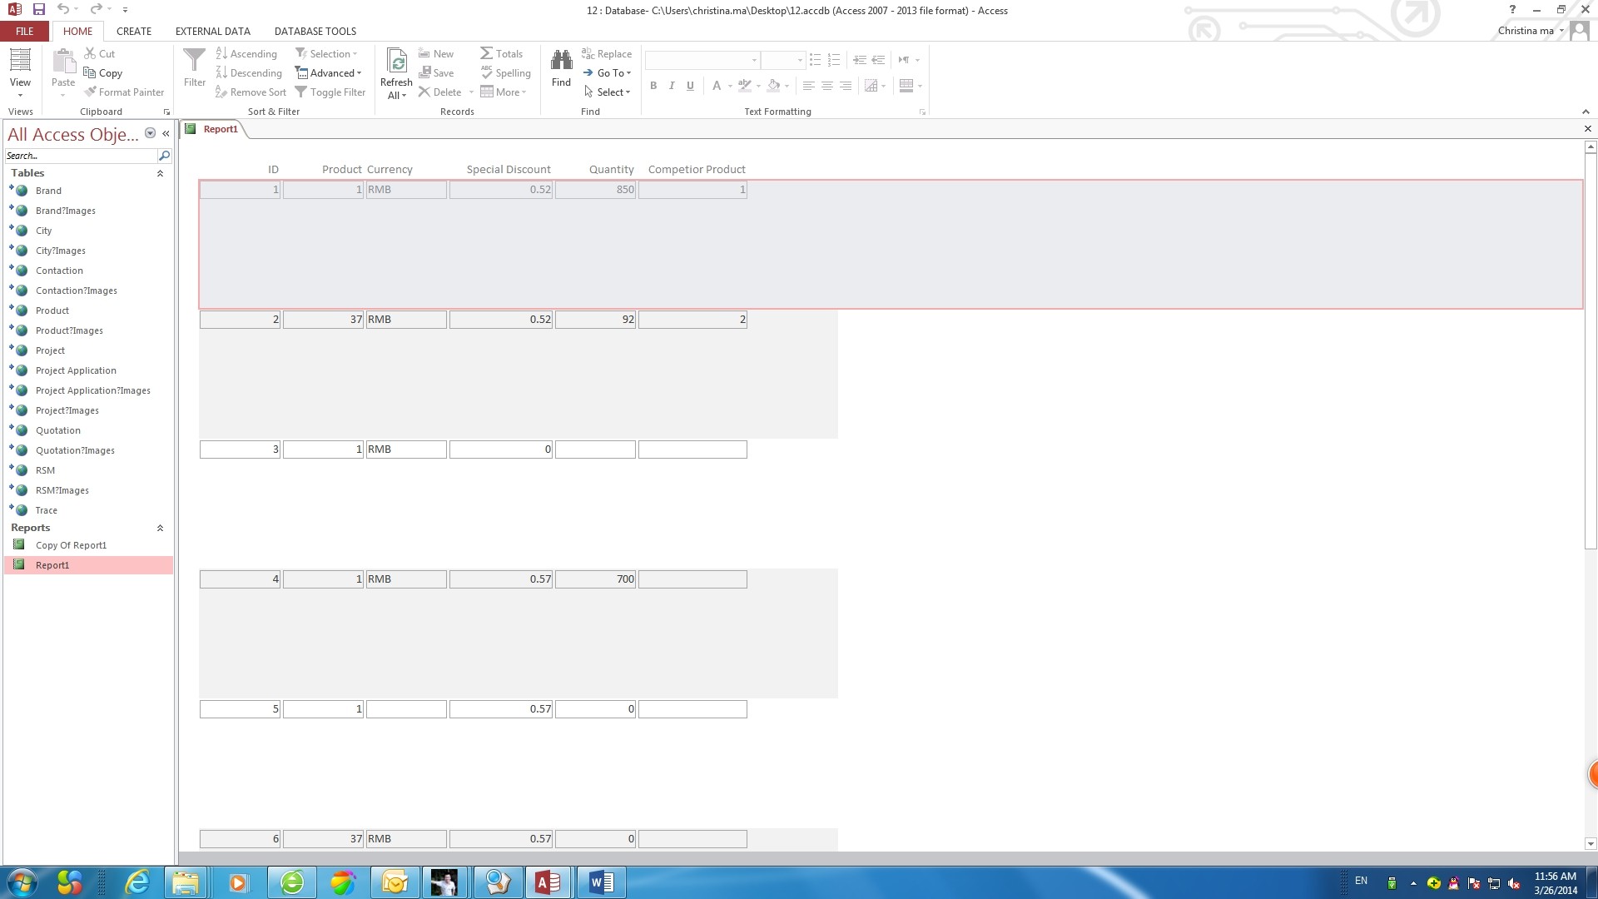
Task: Open the Advanced filter options dropdown
Action: click(x=329, y=73)
